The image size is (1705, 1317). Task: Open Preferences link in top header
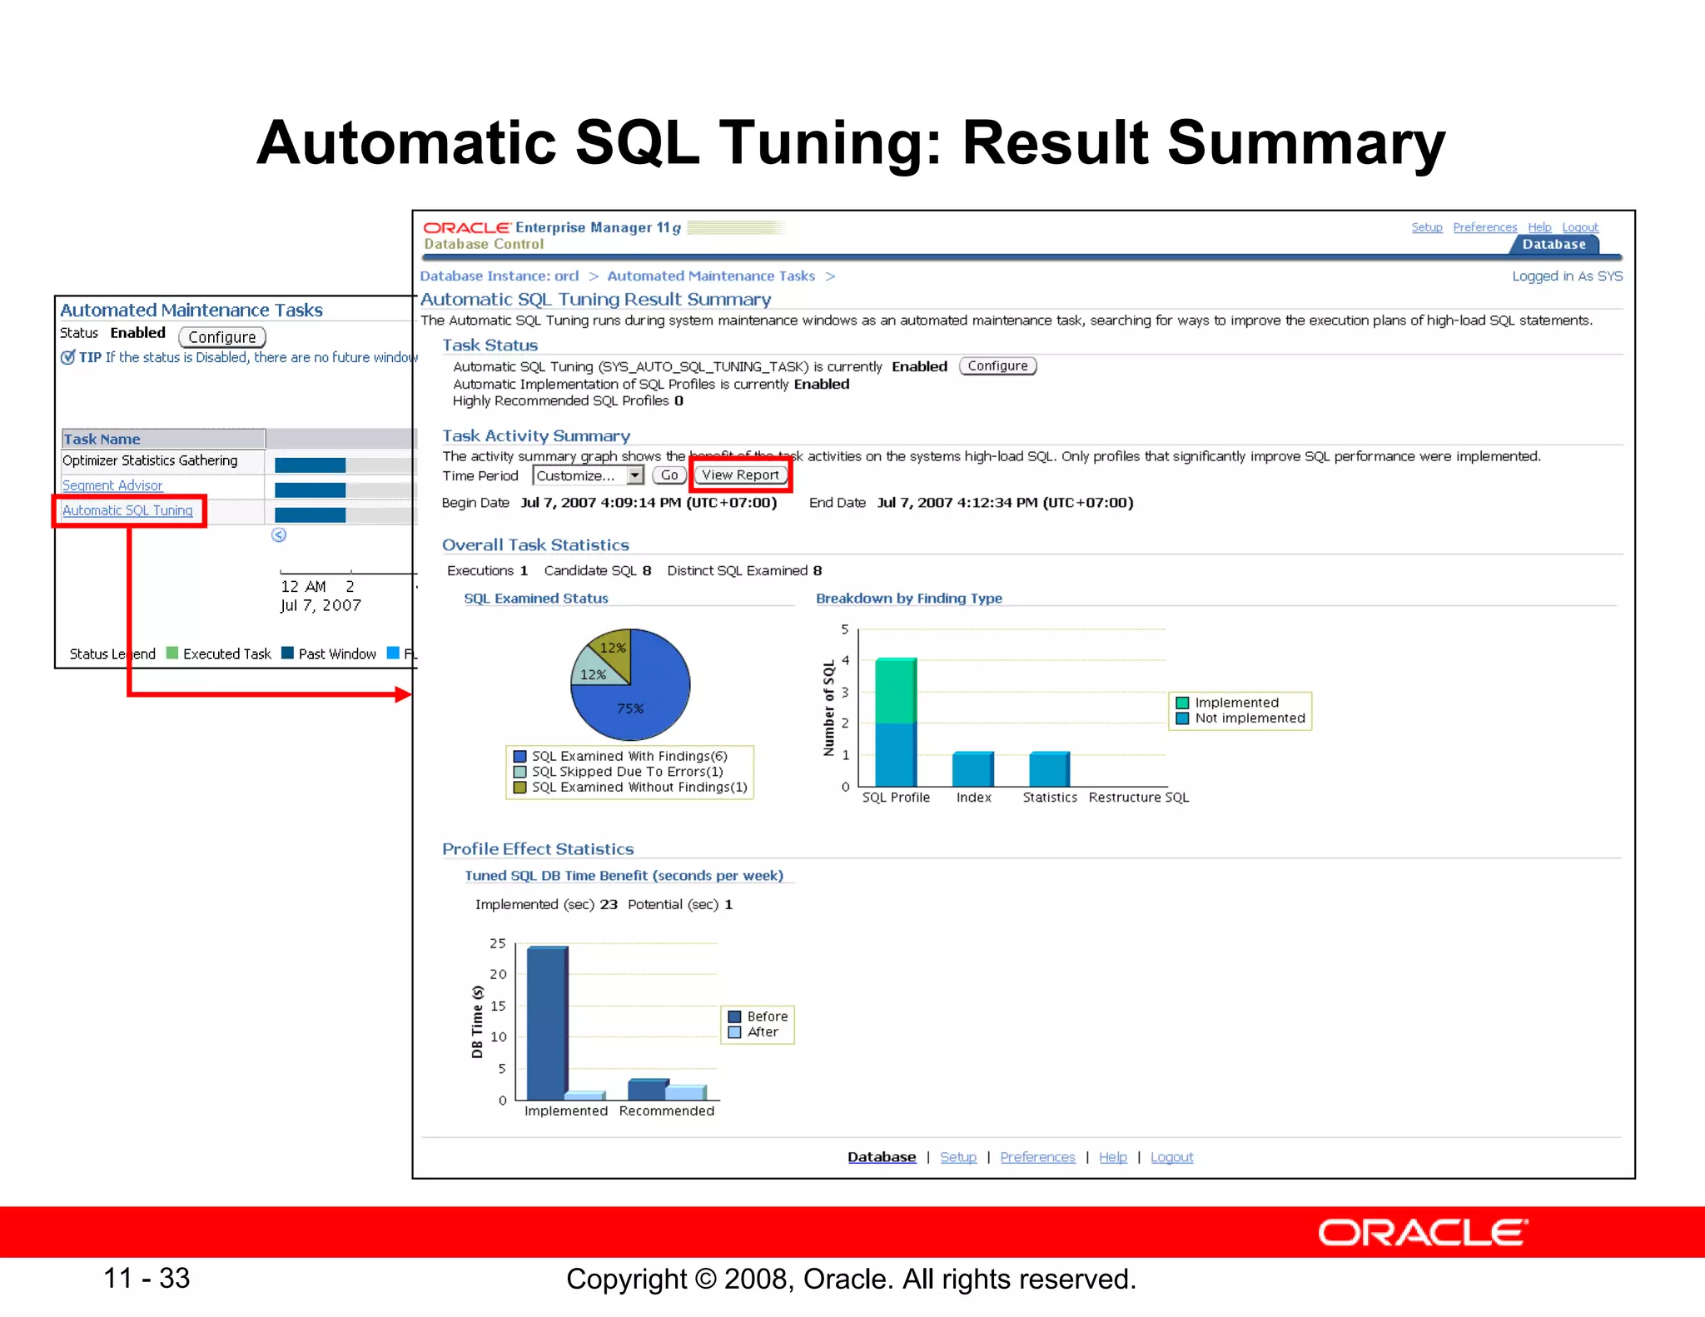point(1484,227)
